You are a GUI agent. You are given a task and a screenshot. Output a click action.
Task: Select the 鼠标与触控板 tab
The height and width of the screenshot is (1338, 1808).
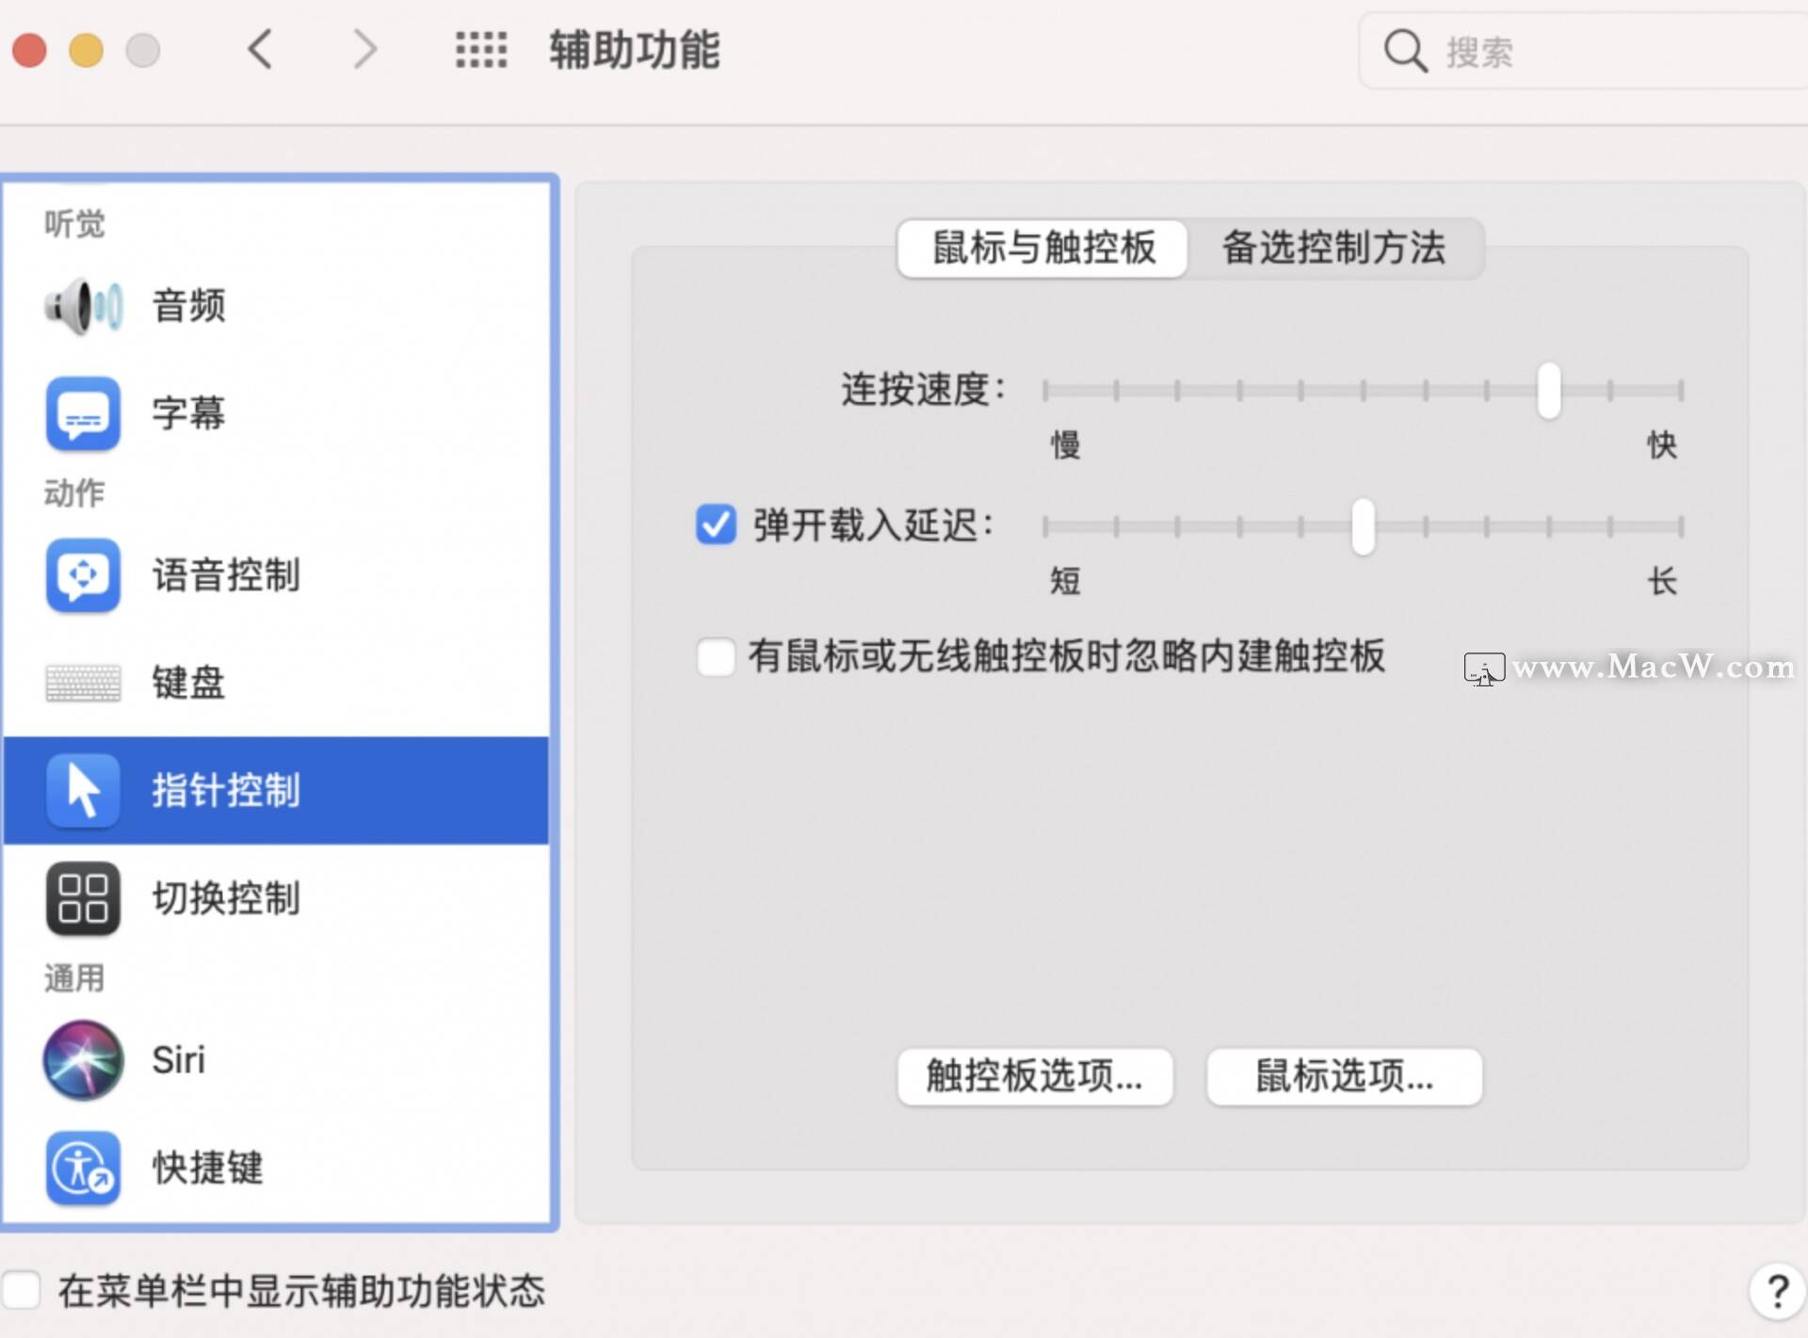1041,249
